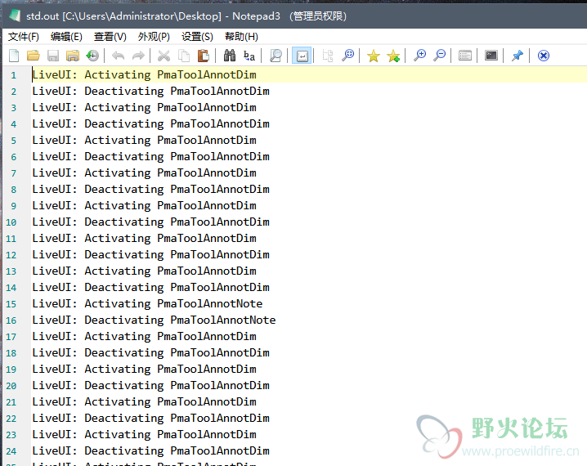The image size is (587, 466).
Task: Zoom in with the plus magnifier
Action: click(419, 56)
